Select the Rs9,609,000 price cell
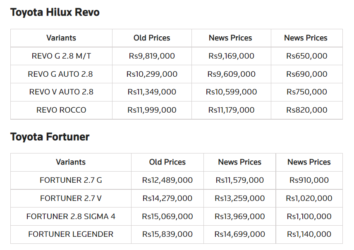 click(x=231, y=74)
